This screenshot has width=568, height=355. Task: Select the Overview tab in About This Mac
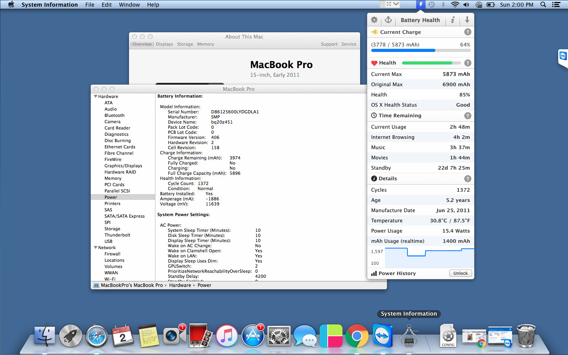pyautogui.click(x=142, y=44)
